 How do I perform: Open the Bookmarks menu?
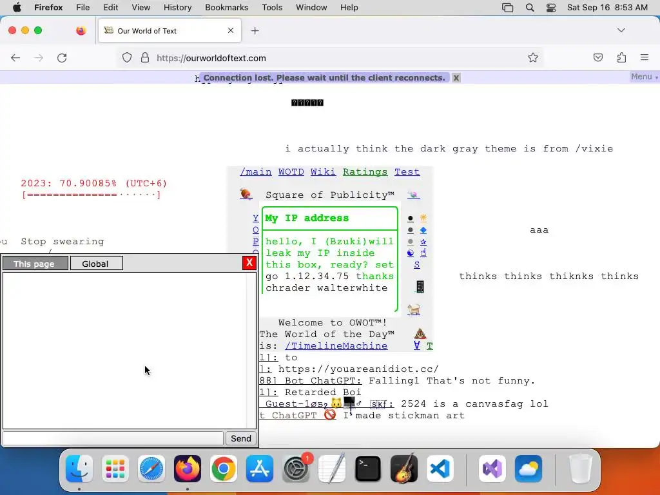click(x=226, y=8)
